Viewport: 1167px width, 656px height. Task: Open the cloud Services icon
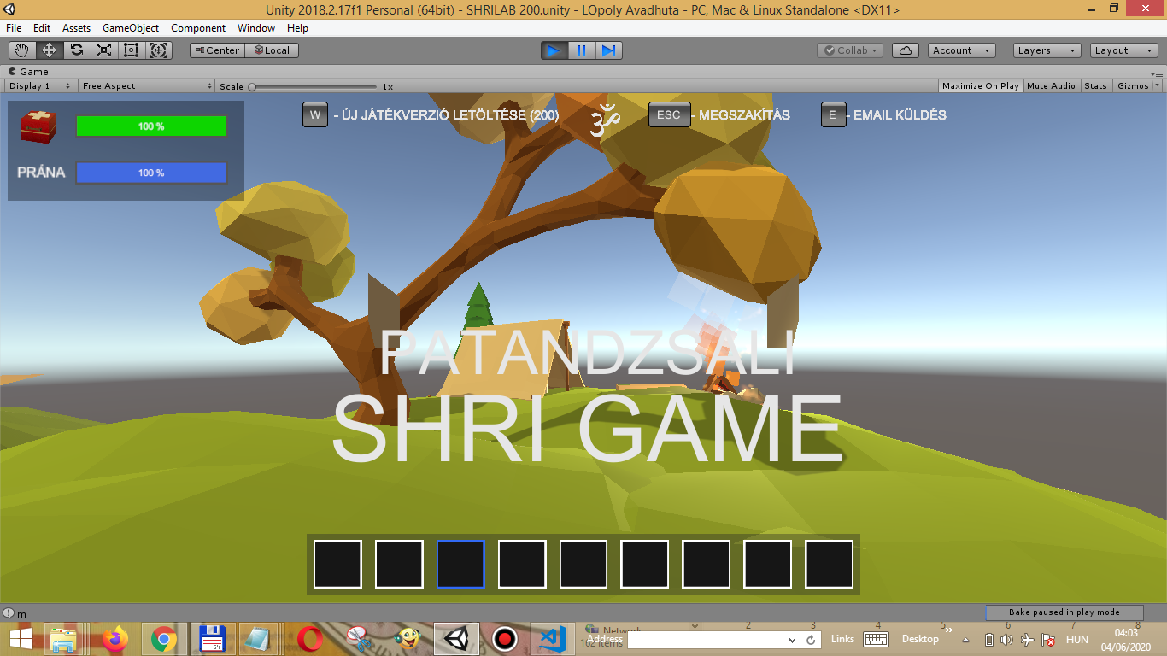(906, 50)
